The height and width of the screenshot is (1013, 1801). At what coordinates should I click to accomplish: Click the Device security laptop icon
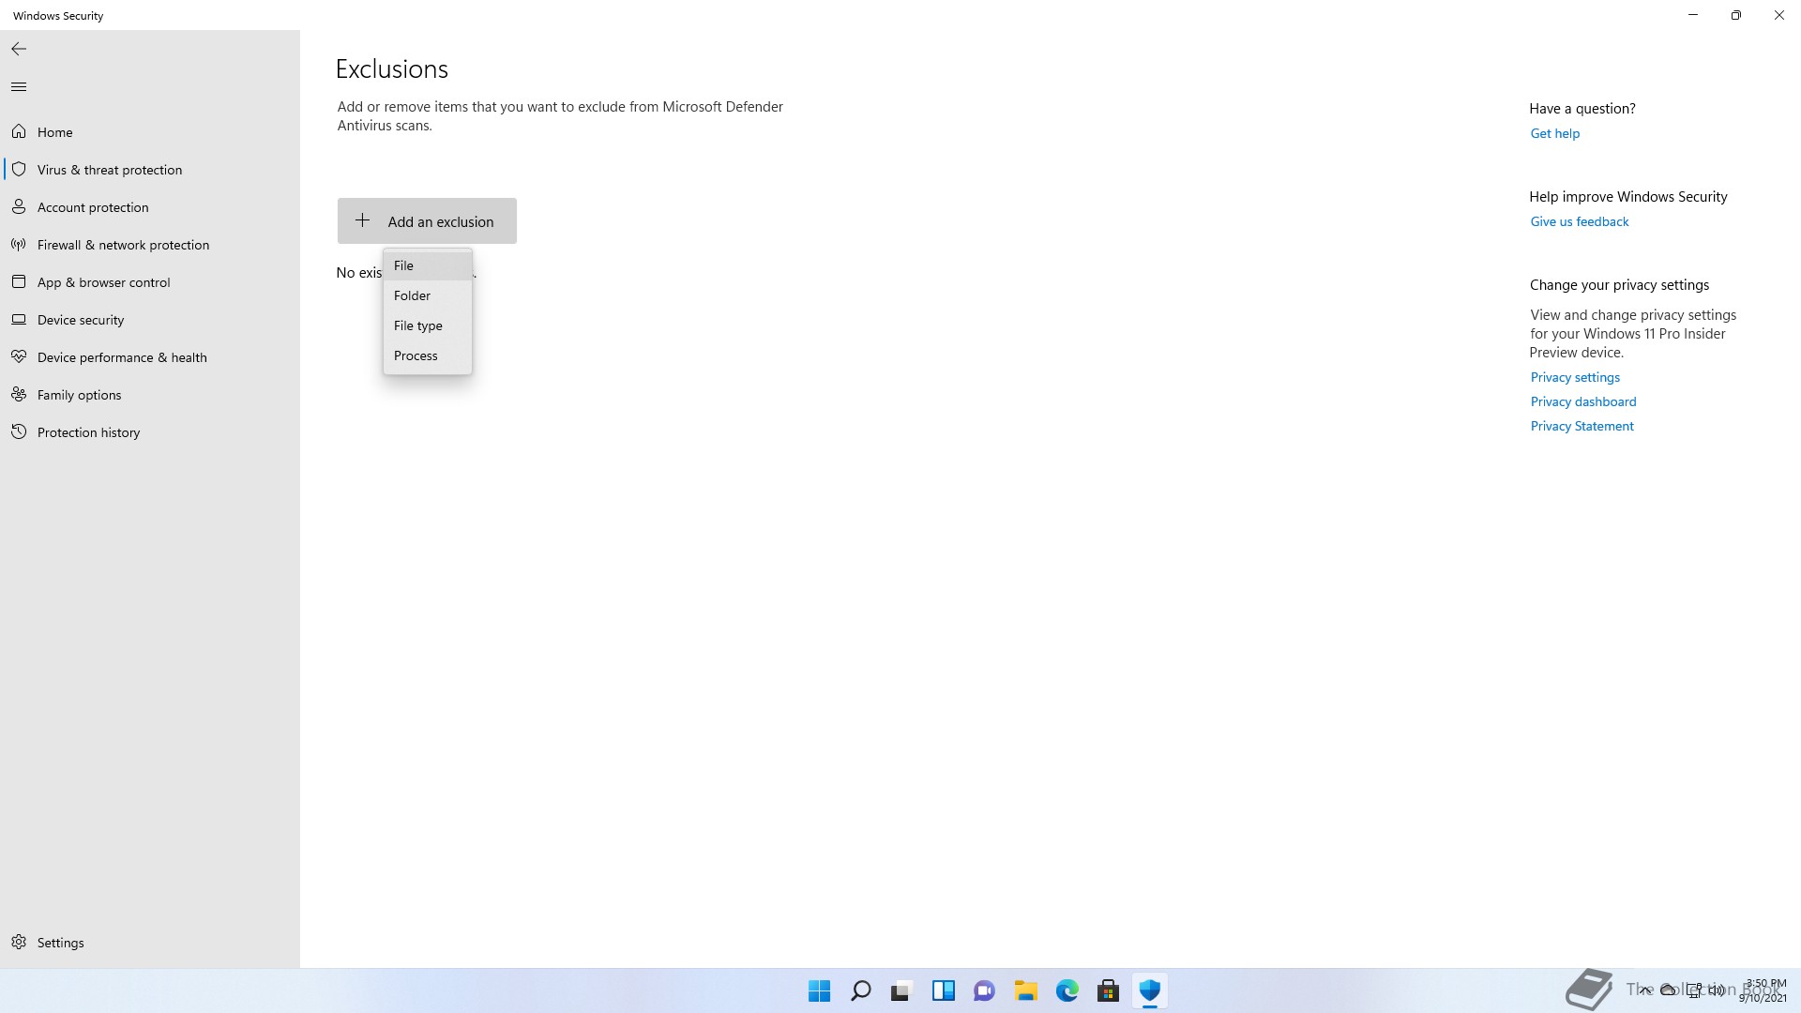coord(19,319)
